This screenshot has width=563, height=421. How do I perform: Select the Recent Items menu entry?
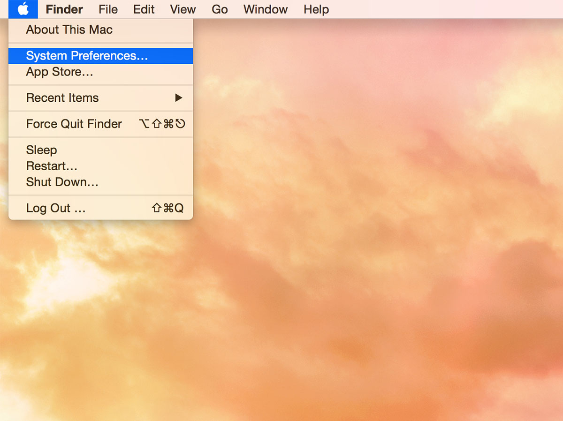[x=62, y=98]
